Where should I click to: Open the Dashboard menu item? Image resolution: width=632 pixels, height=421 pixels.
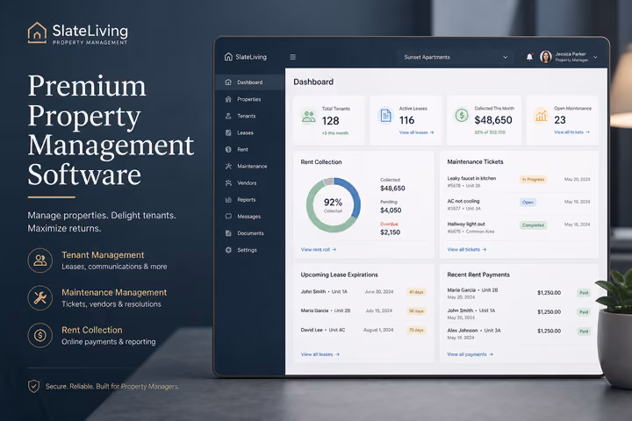pyautogui.click(x=250, y=82)
